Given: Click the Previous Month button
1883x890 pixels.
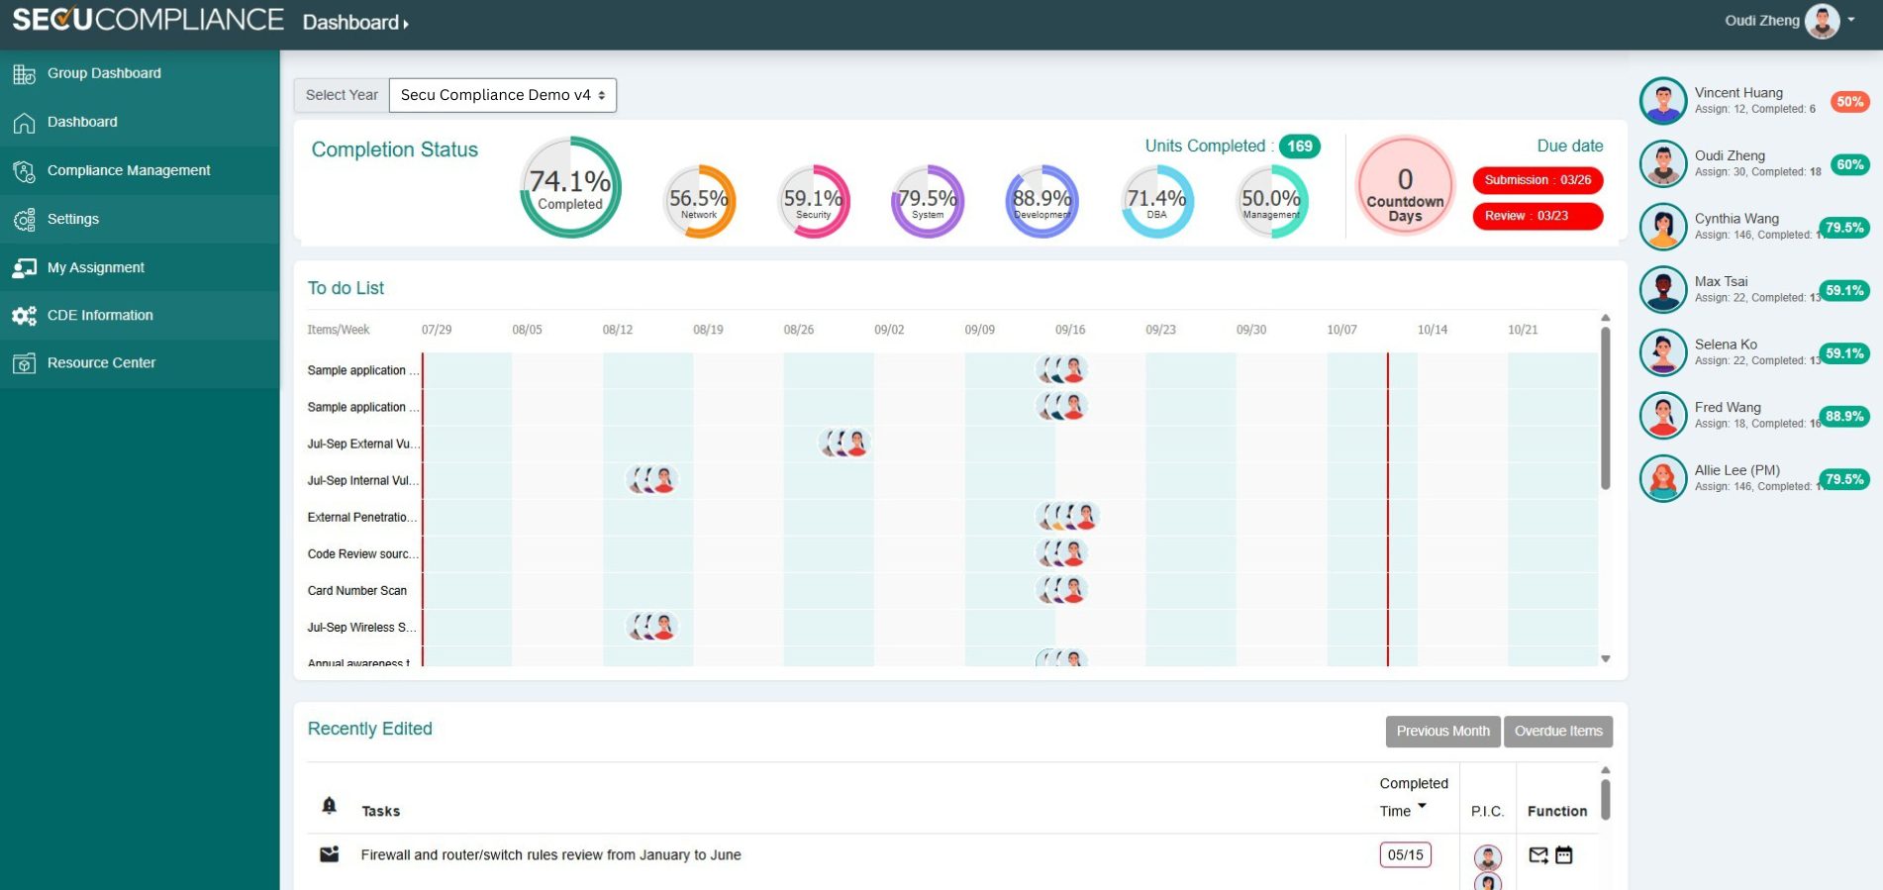Looking at the screenshot, I should click(1442, 732).
